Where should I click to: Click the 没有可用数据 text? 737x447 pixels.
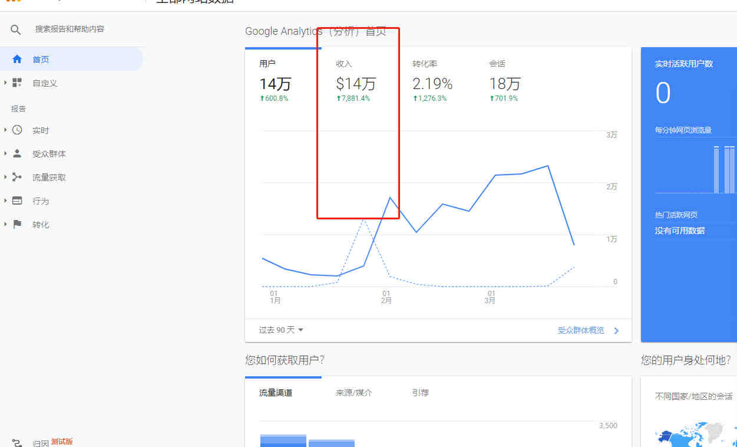pyautogui.click(x=680, y=231)
